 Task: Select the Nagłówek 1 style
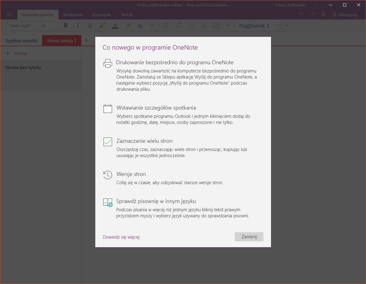click(x=254, y=26)
